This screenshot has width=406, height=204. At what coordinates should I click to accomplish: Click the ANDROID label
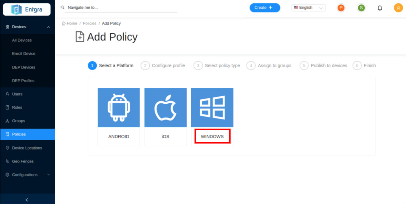click(x=119, y=137)
